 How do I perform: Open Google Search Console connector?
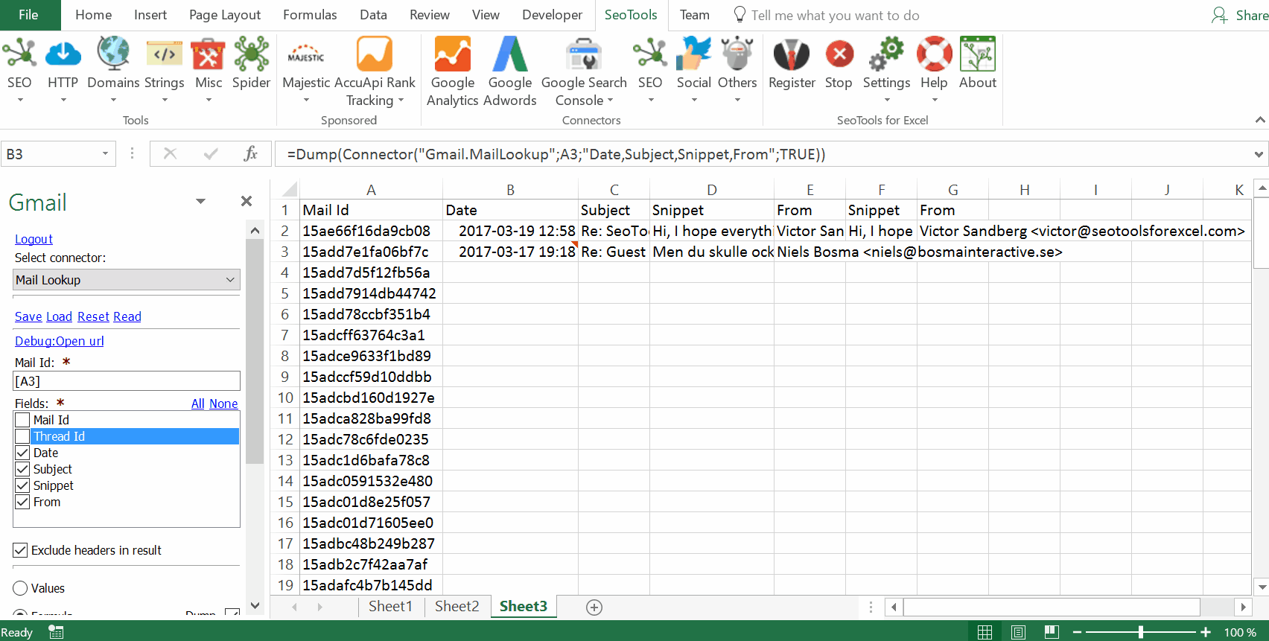[x=584, y=54]
